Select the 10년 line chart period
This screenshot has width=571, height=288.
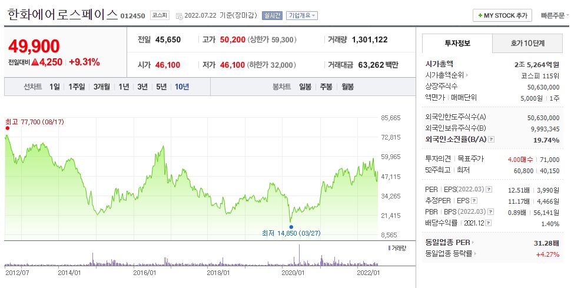182,87
